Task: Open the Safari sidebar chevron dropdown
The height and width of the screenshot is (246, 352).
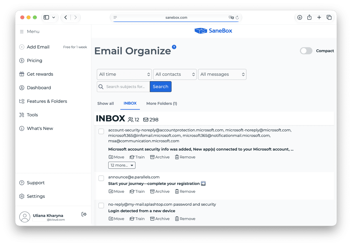Action: click(x=54, y=17)
